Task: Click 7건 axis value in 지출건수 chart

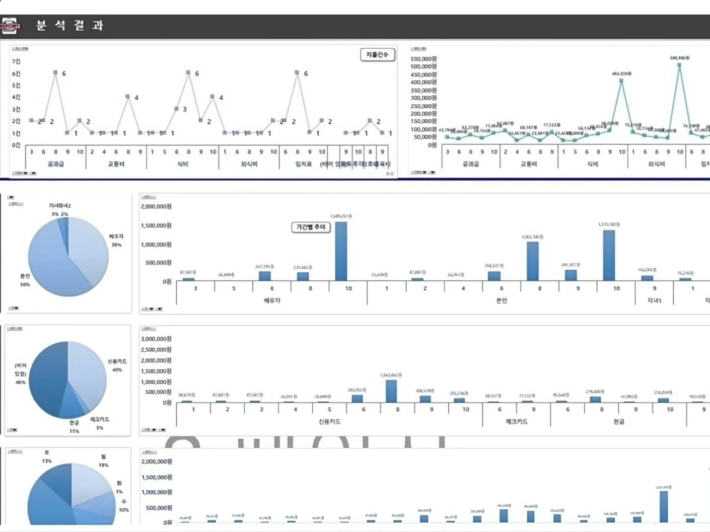Action: 16,61
